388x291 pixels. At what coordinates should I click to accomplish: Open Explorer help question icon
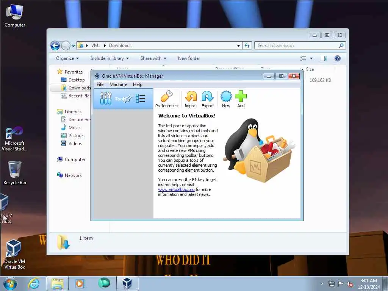click(x=338, y=58)
